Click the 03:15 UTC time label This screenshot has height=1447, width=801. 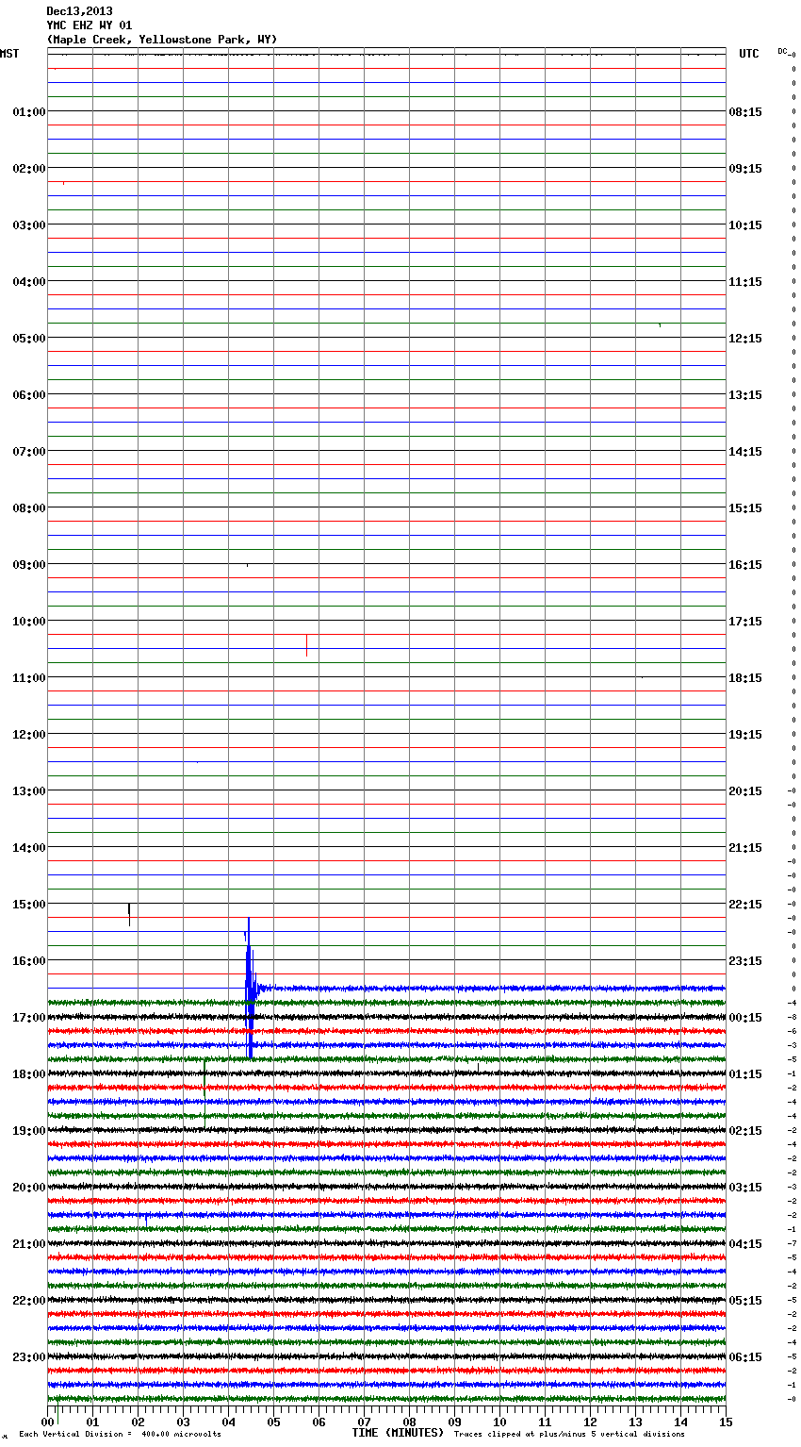[x=745, y=1188]
